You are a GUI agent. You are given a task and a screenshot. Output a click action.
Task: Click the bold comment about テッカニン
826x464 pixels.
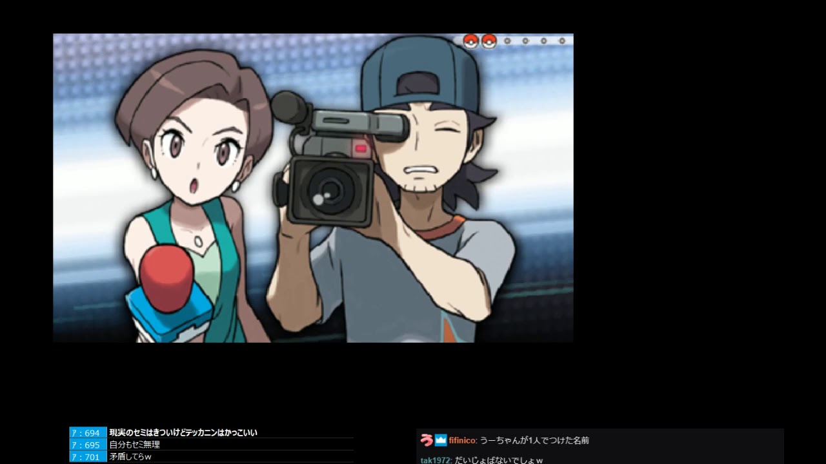pos(183,433)
